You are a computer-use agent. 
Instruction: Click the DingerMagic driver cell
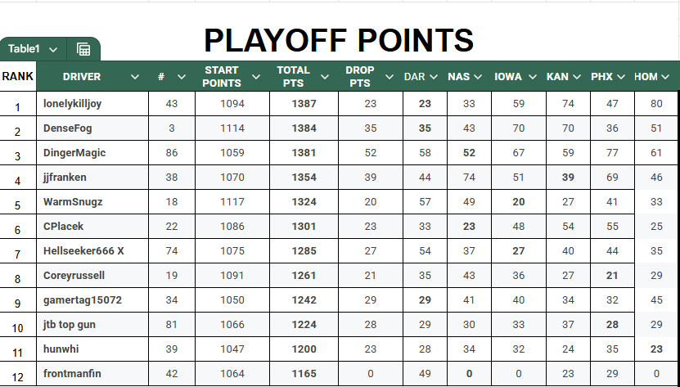tap(74, 153)
